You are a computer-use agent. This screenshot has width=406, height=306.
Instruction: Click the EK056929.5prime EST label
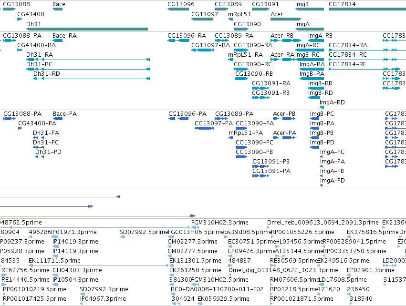(223, 299)
